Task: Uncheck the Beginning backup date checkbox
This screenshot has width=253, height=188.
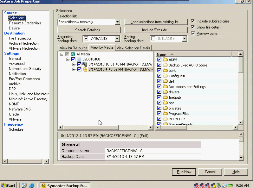Action: tap(86, 39)
